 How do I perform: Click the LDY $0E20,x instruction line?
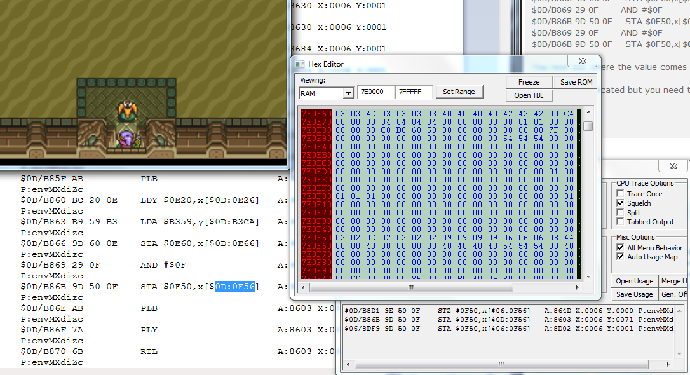coord(140,200)
